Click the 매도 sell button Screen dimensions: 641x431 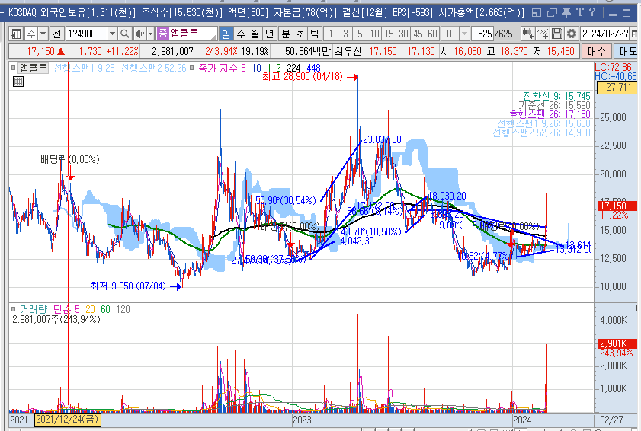627,52
